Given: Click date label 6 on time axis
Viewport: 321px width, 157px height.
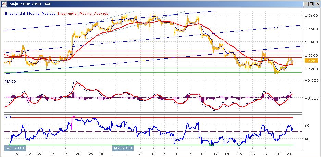Looking at the screenshot, I should (153, 154).
